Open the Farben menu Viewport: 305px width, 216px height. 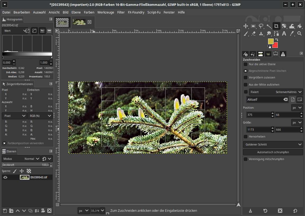(89, 12)
